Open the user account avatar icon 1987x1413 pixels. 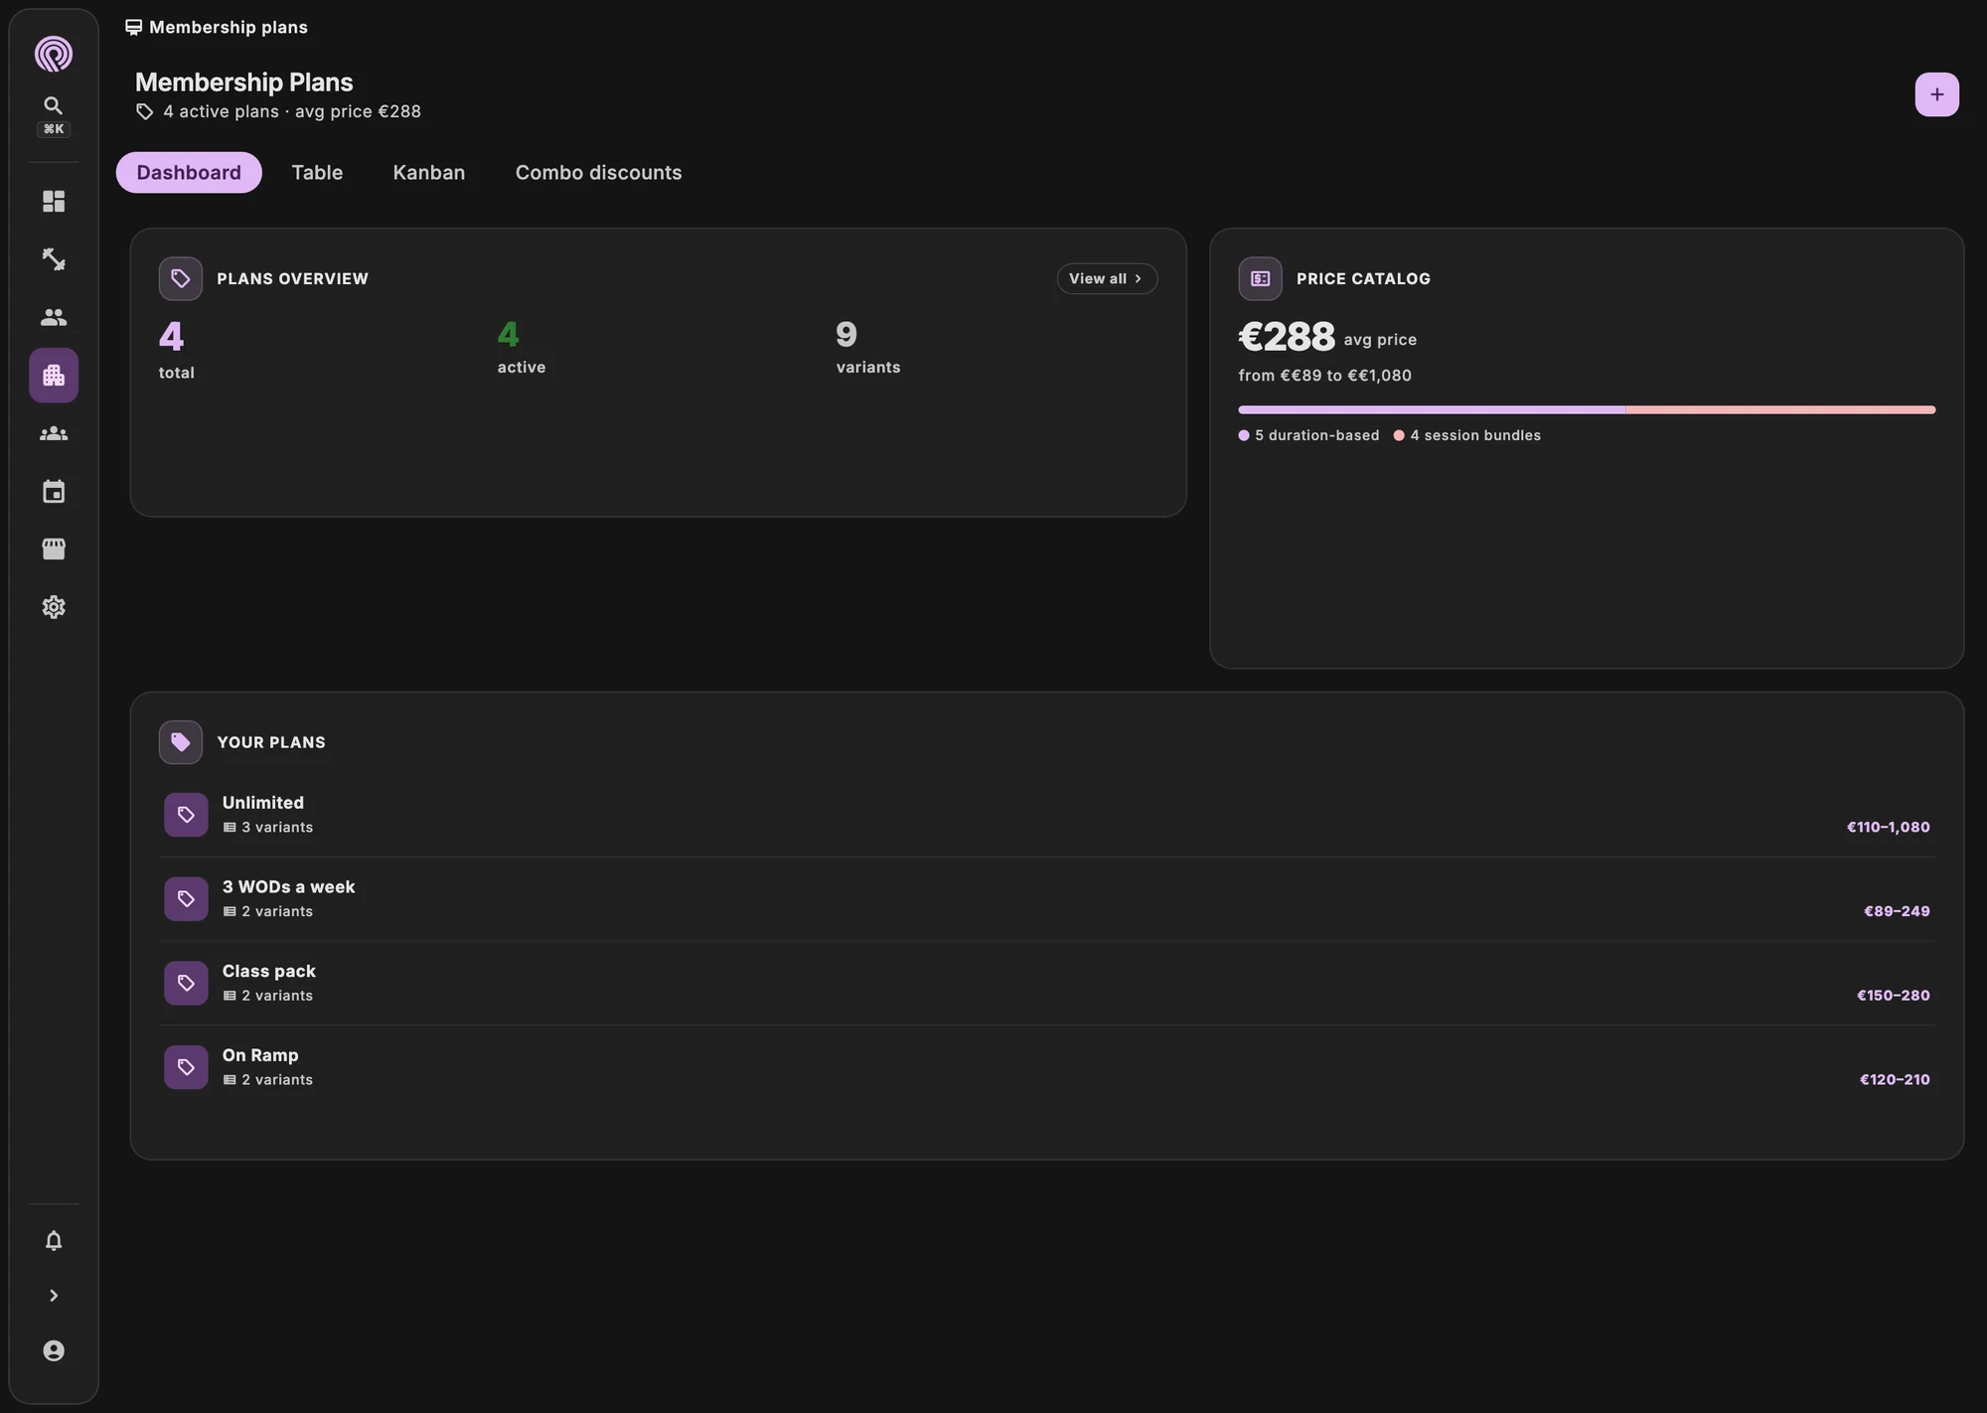[54, 1350]
